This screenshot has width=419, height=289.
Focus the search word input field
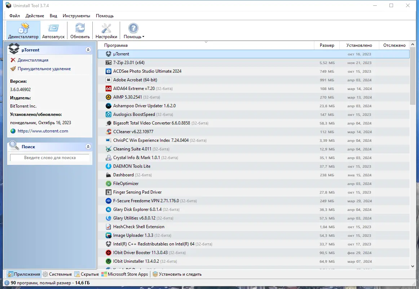50,158
